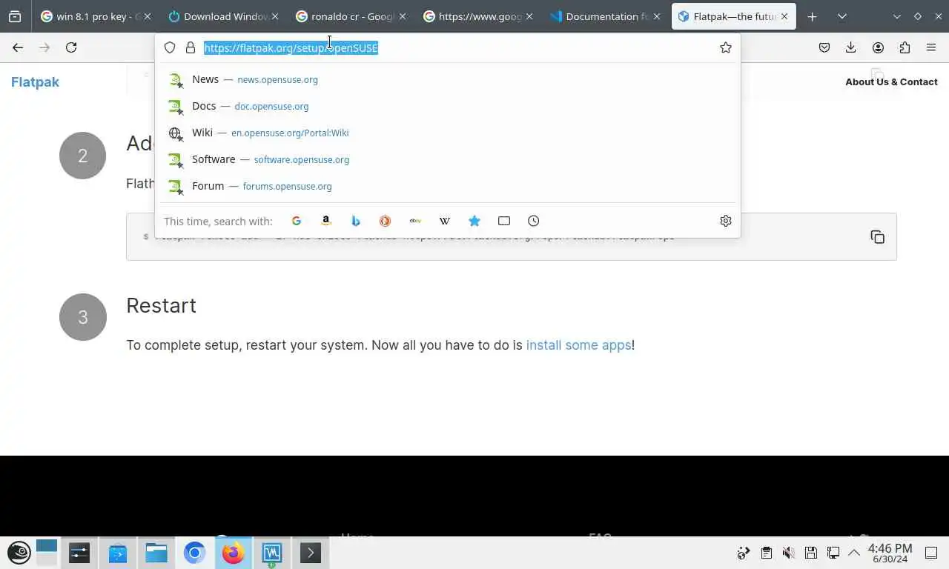Viewport: 949px width, 569px height.
Task: Switch to the Documentation tab
Action: [x=606, y=16]
